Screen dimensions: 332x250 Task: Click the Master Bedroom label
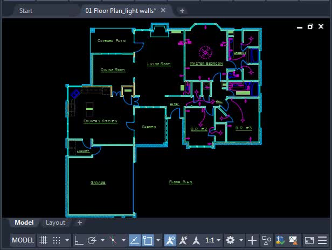[x=206, y=63]
